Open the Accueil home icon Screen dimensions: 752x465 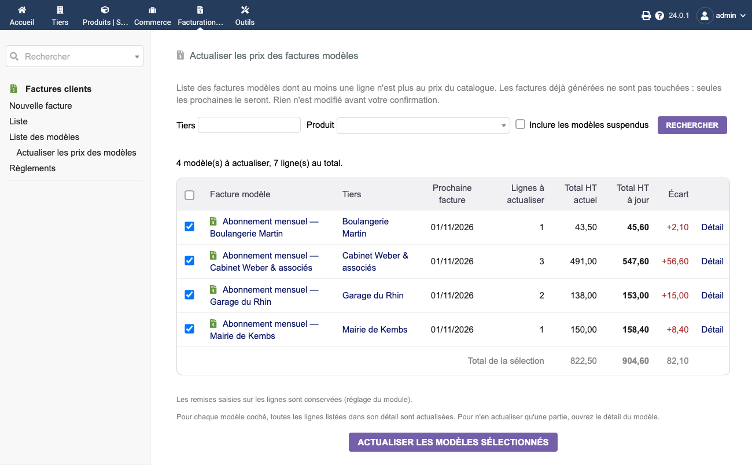coord(22,10)
